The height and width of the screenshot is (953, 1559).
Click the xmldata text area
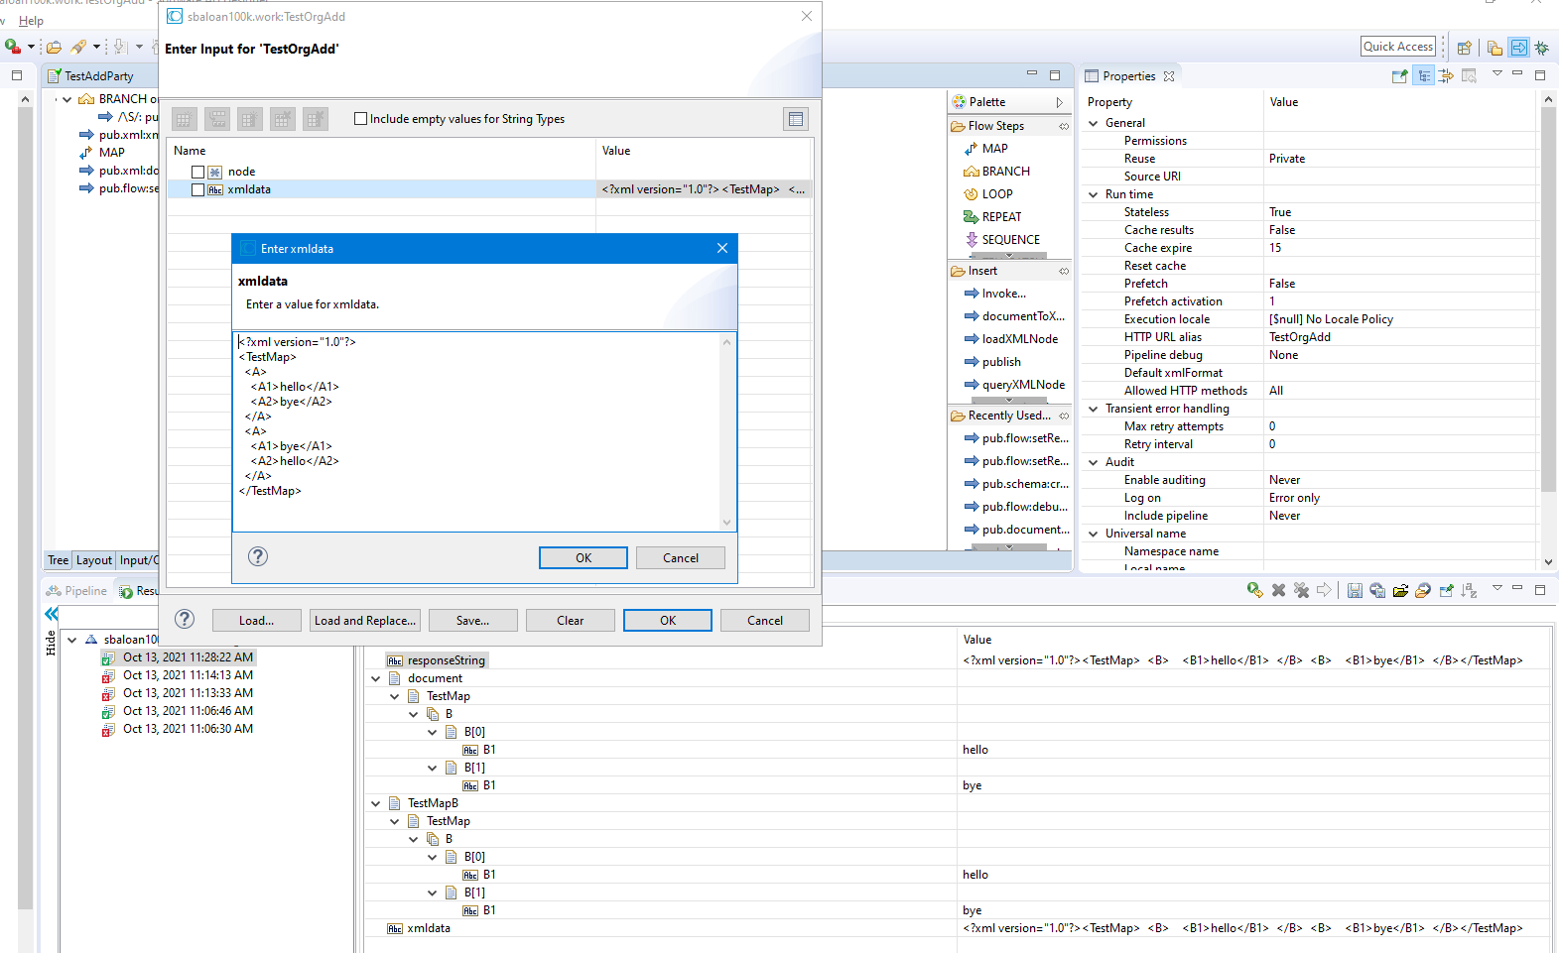477,431
